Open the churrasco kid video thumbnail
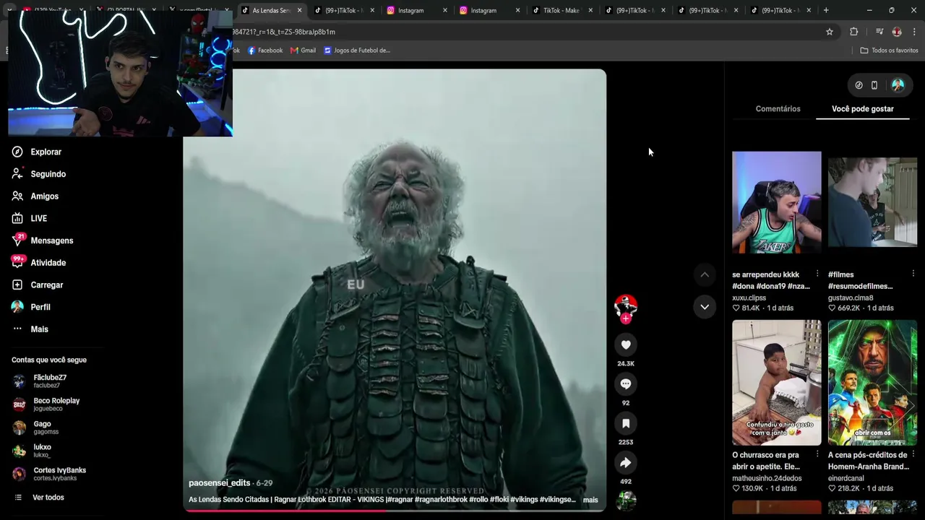 (x=777, y=383)
